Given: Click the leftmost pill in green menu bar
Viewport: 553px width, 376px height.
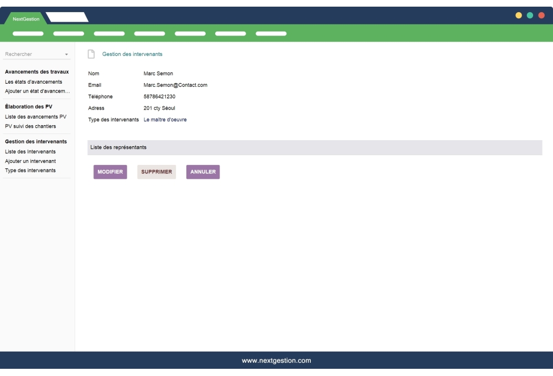Looking at the screenshot, I should [x=28, y=34].
